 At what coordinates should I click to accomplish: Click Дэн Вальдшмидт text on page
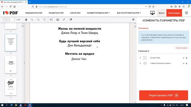(x=80, y=45)
